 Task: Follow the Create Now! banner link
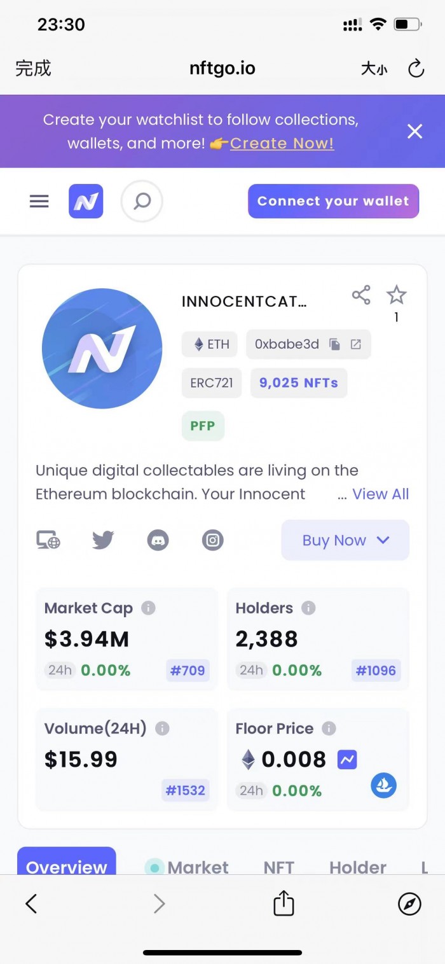click(x=282, y=143)
